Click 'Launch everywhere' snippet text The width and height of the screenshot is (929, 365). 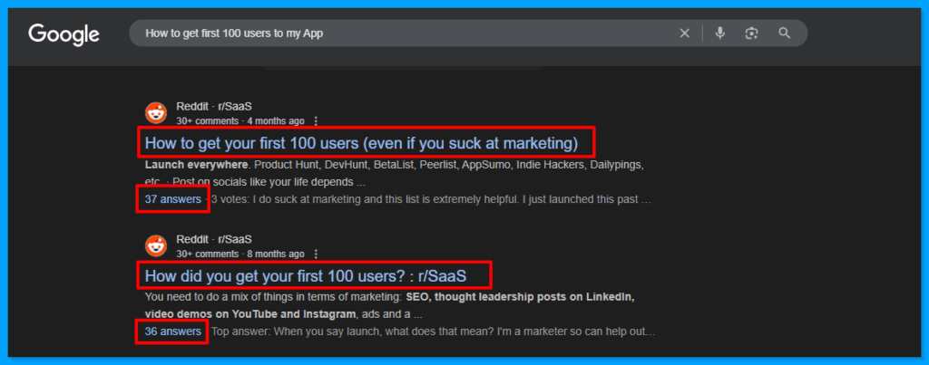196,165
